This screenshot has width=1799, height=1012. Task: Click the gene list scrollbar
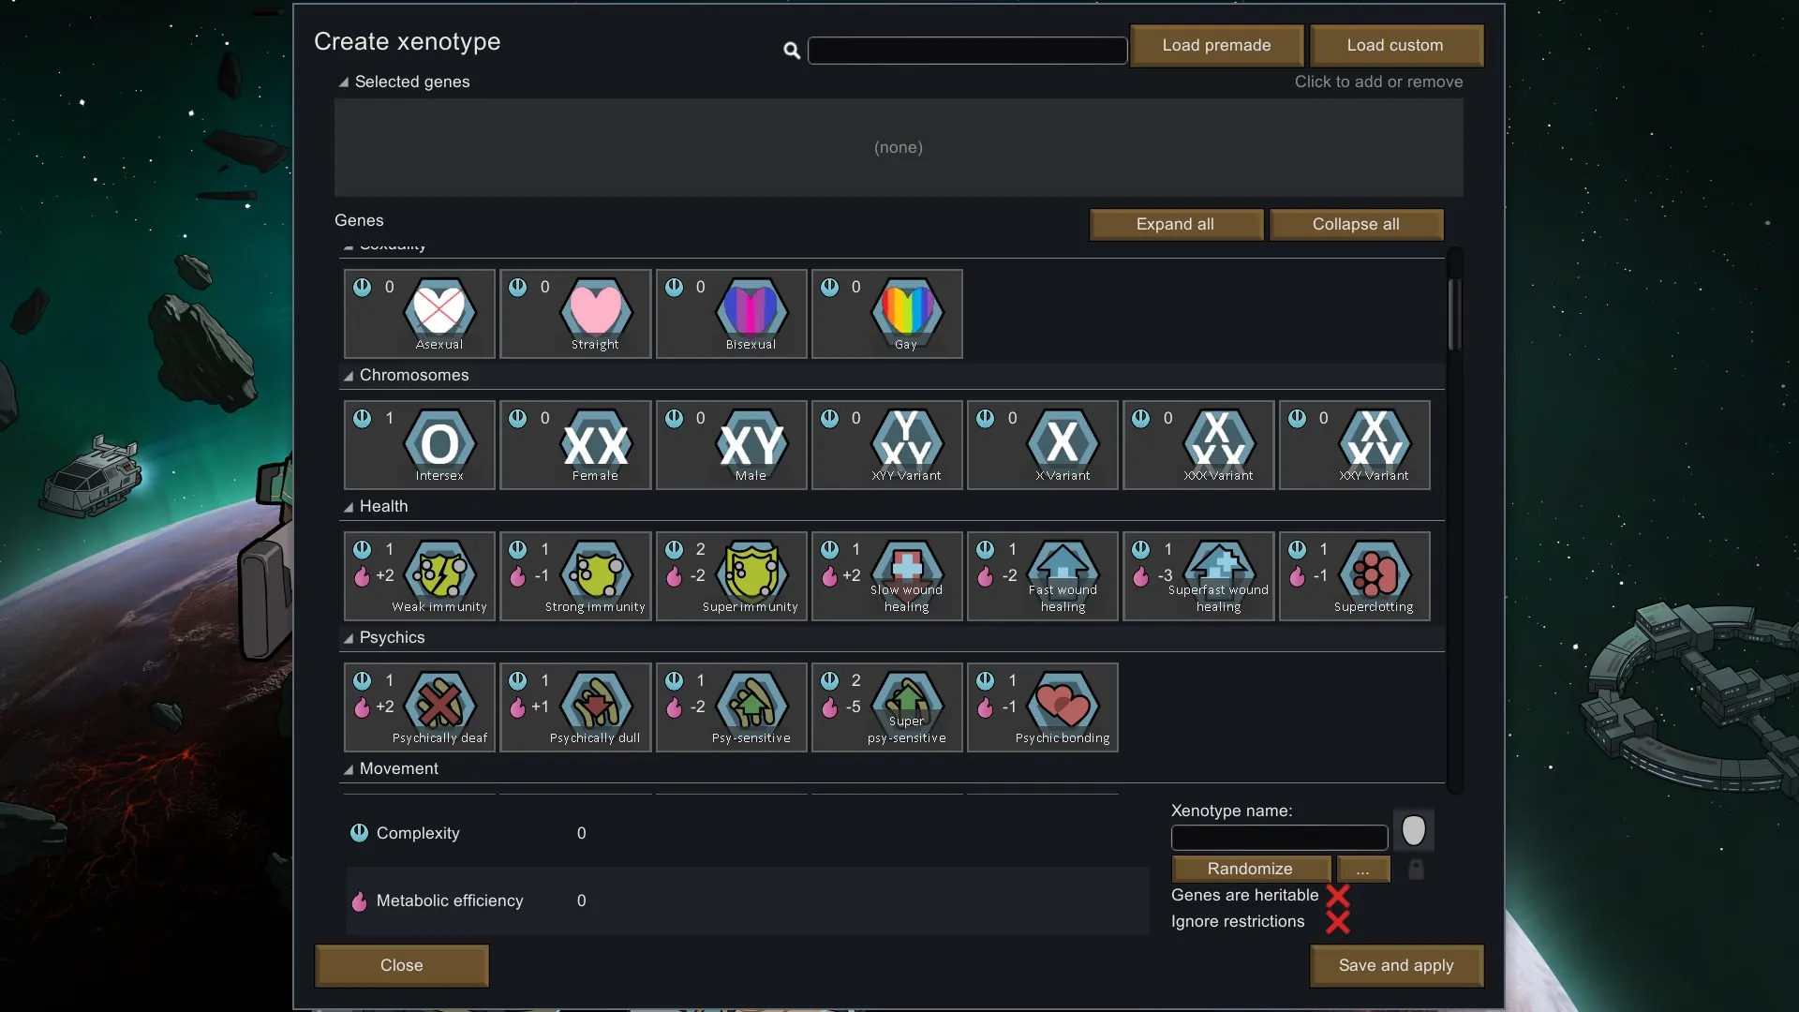tap(1454, 314)
